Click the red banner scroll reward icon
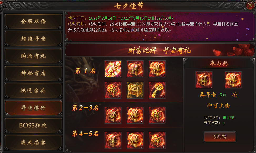The image size is (256, 153). coord(113,69)
